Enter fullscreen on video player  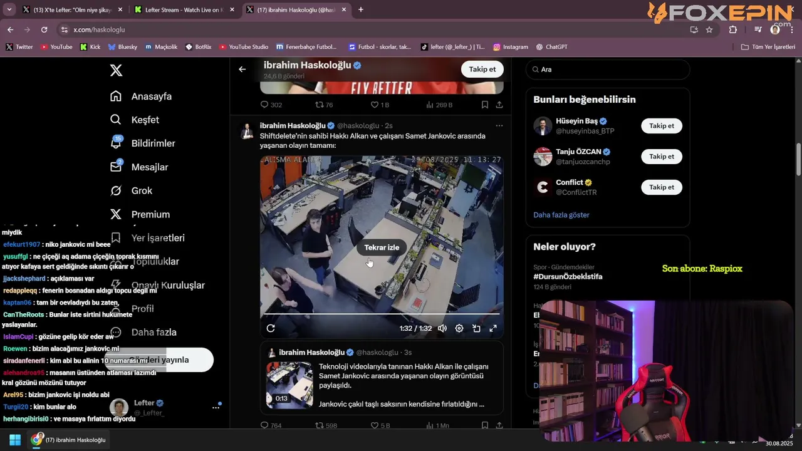point(493,328)
